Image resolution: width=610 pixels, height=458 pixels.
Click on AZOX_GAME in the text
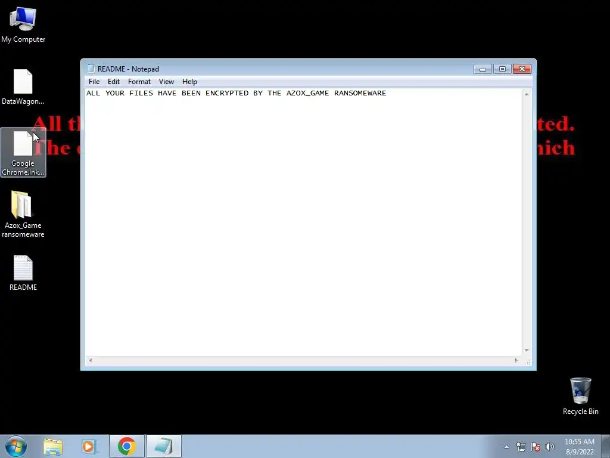click(x=308, y=93)
